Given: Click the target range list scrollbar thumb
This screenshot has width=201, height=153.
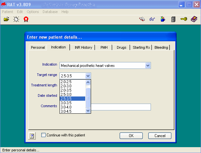Looking at the screenshot, I should tap(88, 98).
